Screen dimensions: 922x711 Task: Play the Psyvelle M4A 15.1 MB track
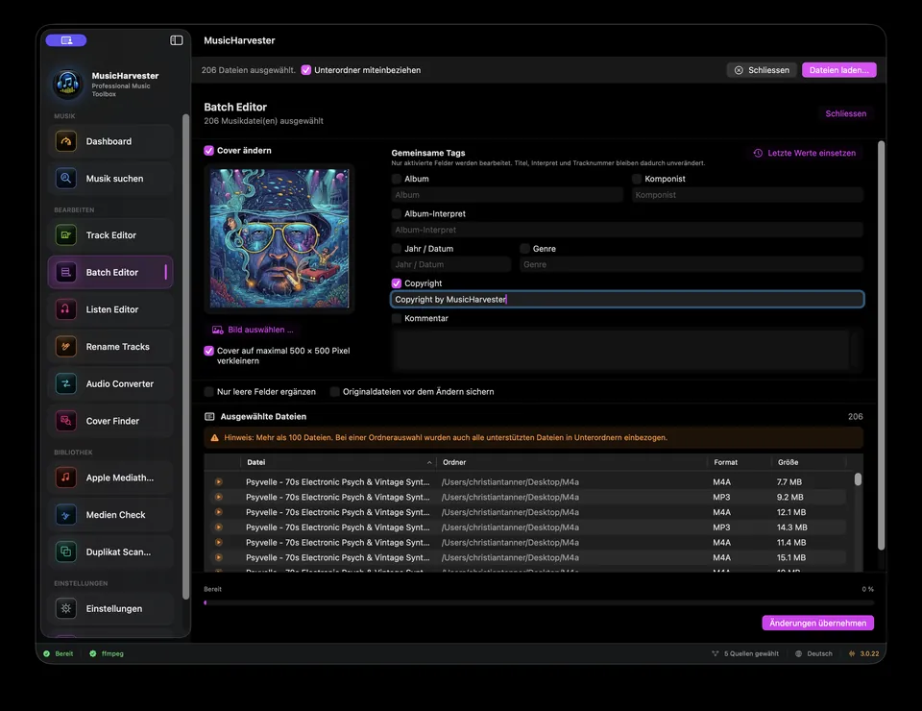coord(219,557)
